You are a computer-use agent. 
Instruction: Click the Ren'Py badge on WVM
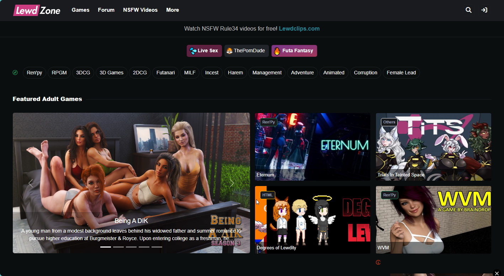389,195
